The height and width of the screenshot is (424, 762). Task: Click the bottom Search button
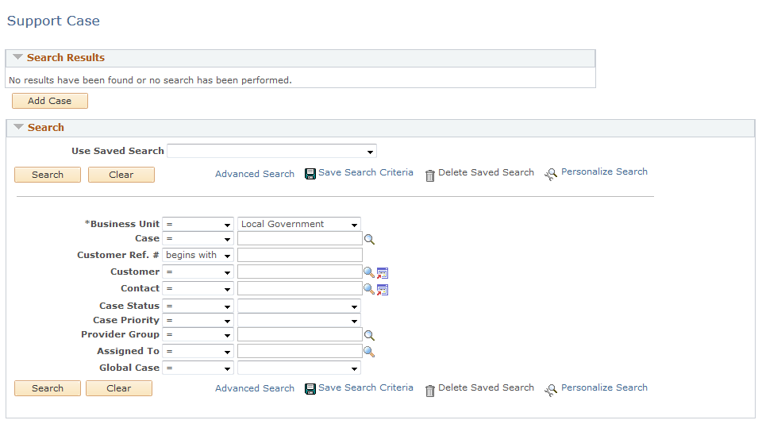(x=48, y=388)
